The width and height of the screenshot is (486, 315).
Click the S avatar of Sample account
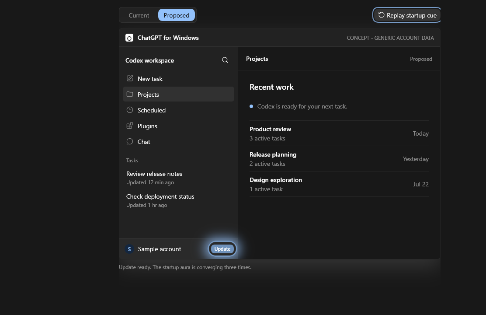[x=129, y=249]
